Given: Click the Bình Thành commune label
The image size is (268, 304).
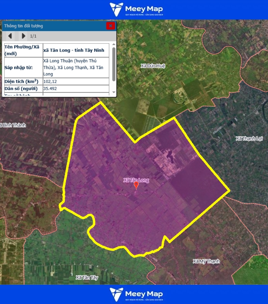Looking at the screenshot, I should pyautogui.click(x=13, y=125).
